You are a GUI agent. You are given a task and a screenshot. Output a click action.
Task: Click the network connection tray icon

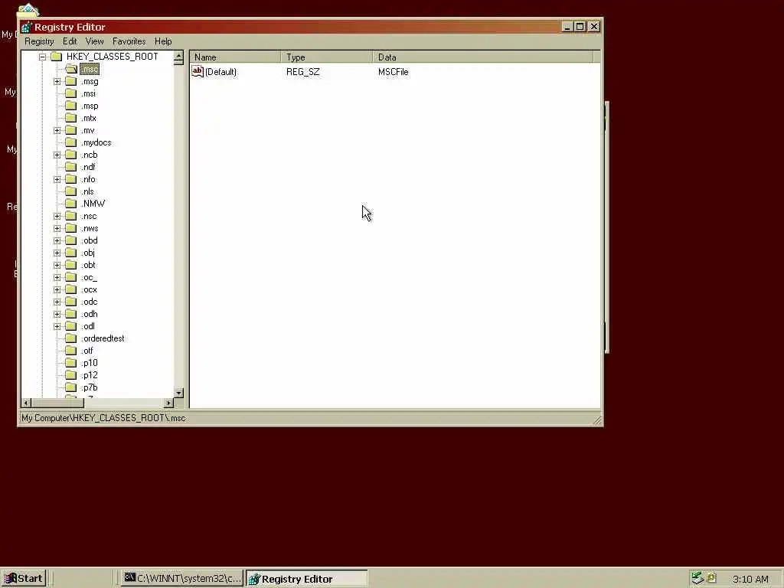[697, 578]
